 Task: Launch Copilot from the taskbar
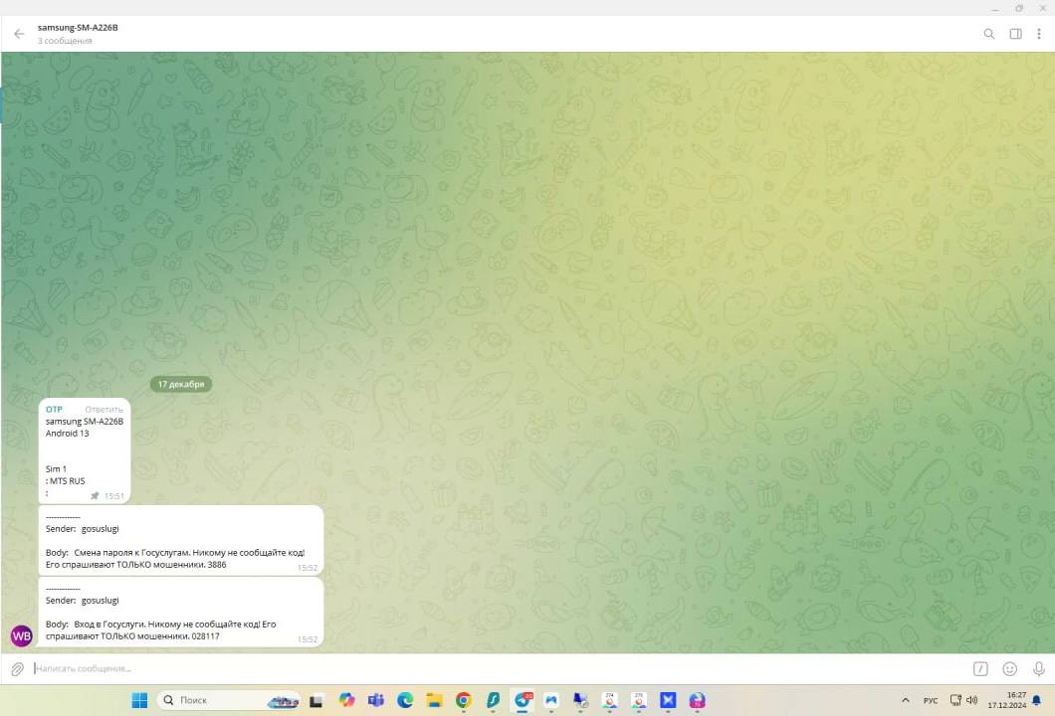[346, 700]
